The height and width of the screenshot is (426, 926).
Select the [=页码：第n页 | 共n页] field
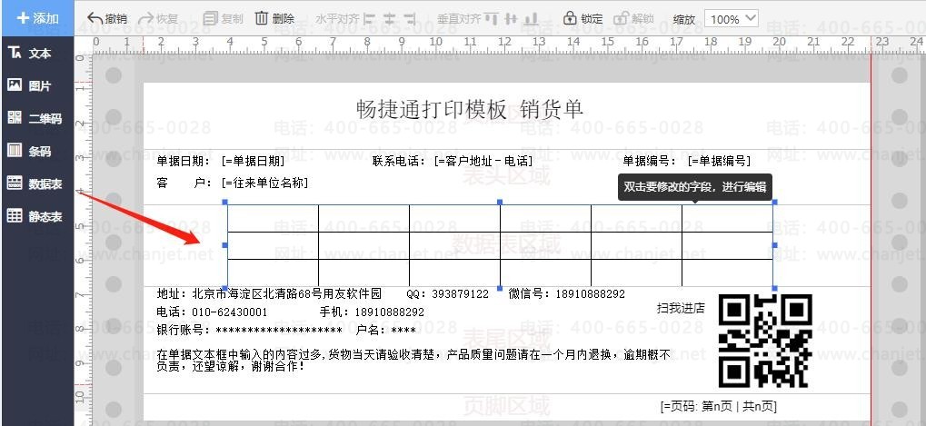pyautogui.click(x=718, y=406)
